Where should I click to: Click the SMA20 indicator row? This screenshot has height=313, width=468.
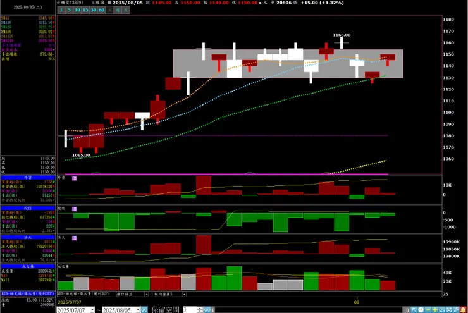coord(28,27)
